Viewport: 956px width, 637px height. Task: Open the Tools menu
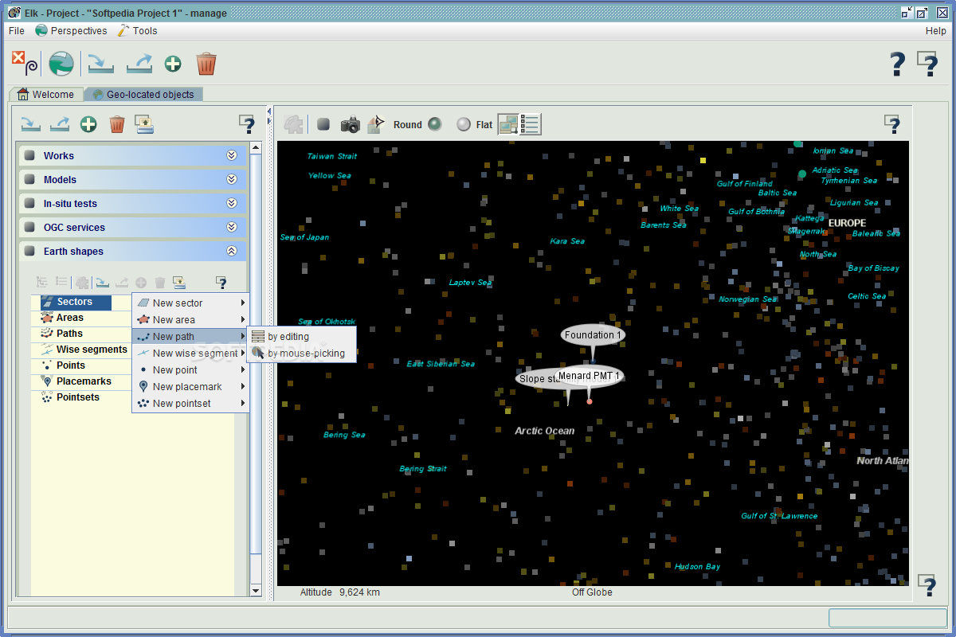pyautogui.click(x=138, y=31)
